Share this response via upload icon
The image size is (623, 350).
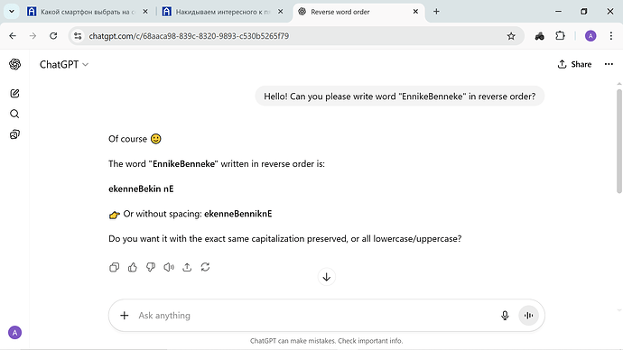[187, 267]
